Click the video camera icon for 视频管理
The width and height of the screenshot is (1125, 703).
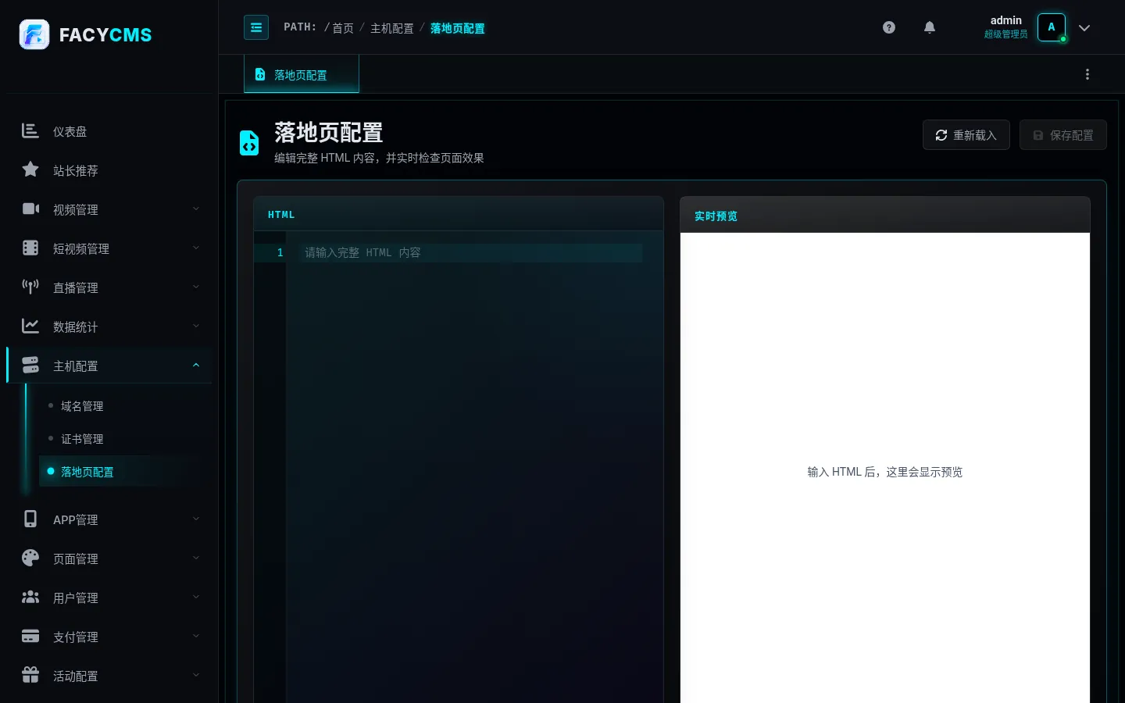[x=30, y=209]
